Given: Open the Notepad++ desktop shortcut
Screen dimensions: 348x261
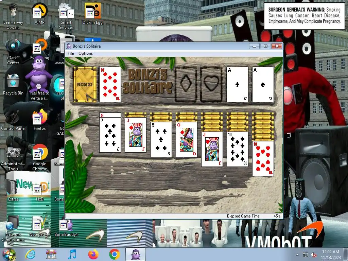Looking at the screenshot, I should (39, 226).
